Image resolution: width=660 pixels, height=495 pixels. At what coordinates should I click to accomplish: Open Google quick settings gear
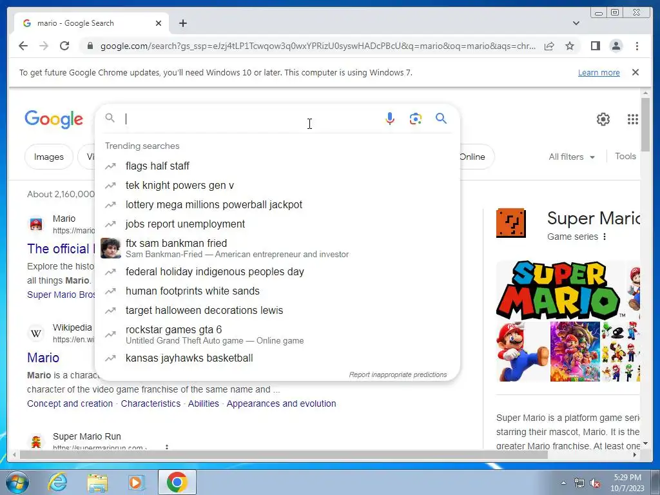click(x=603, y=119)
